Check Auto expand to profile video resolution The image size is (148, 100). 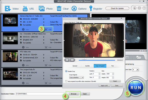[66, 81]
